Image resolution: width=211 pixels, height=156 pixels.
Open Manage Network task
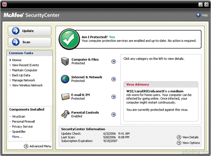(24, 80)
